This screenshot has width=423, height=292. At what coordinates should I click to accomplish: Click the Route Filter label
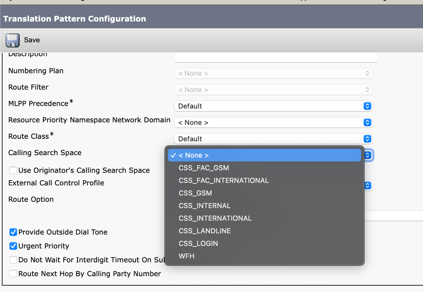point(28,87)
